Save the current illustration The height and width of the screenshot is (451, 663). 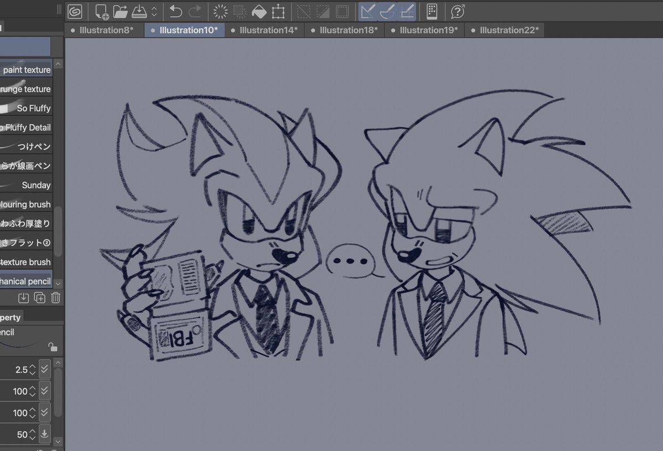139,11
